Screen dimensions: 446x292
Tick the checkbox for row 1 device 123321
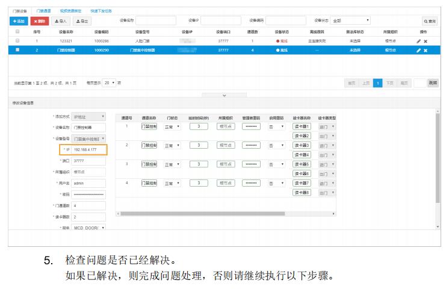point(17,41)
